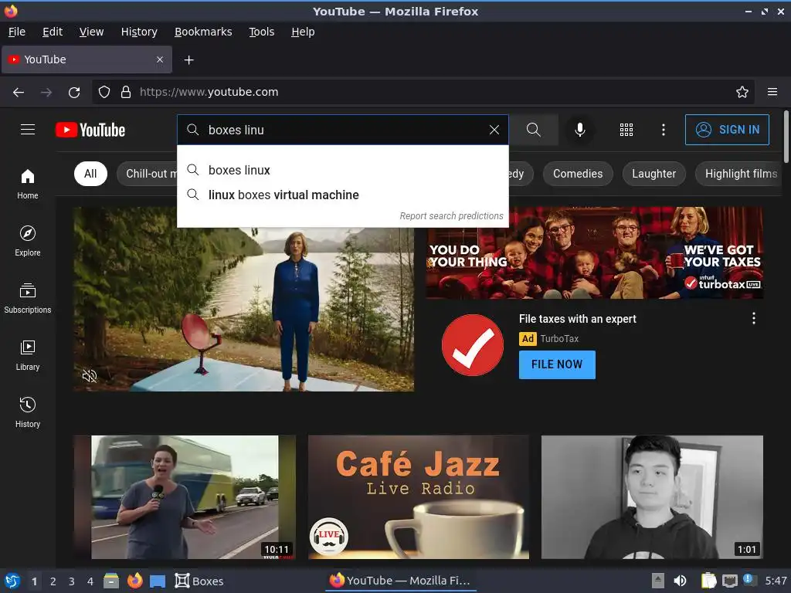Start voice search with the microphone
The height and width of the screenshot is (593, 791).
[580, 130]
